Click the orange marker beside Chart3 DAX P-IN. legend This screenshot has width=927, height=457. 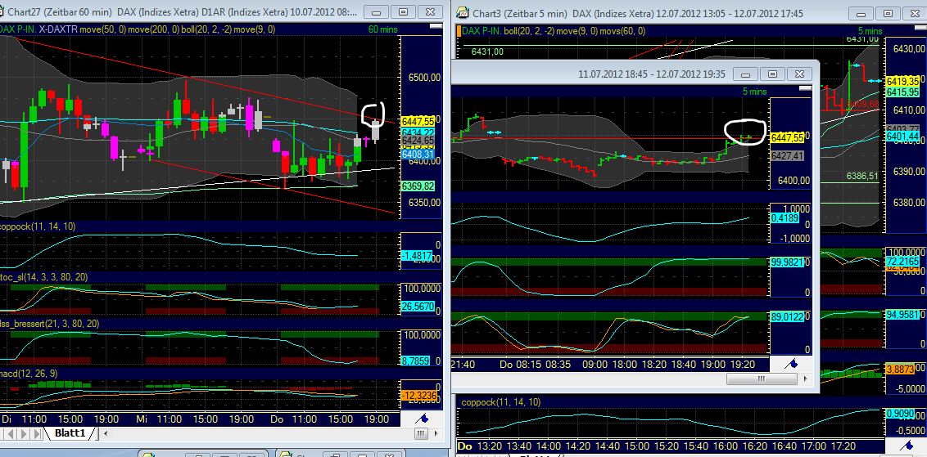tap(459, 31)
